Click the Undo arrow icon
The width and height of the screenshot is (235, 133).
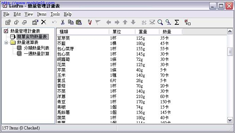[54, 23]
